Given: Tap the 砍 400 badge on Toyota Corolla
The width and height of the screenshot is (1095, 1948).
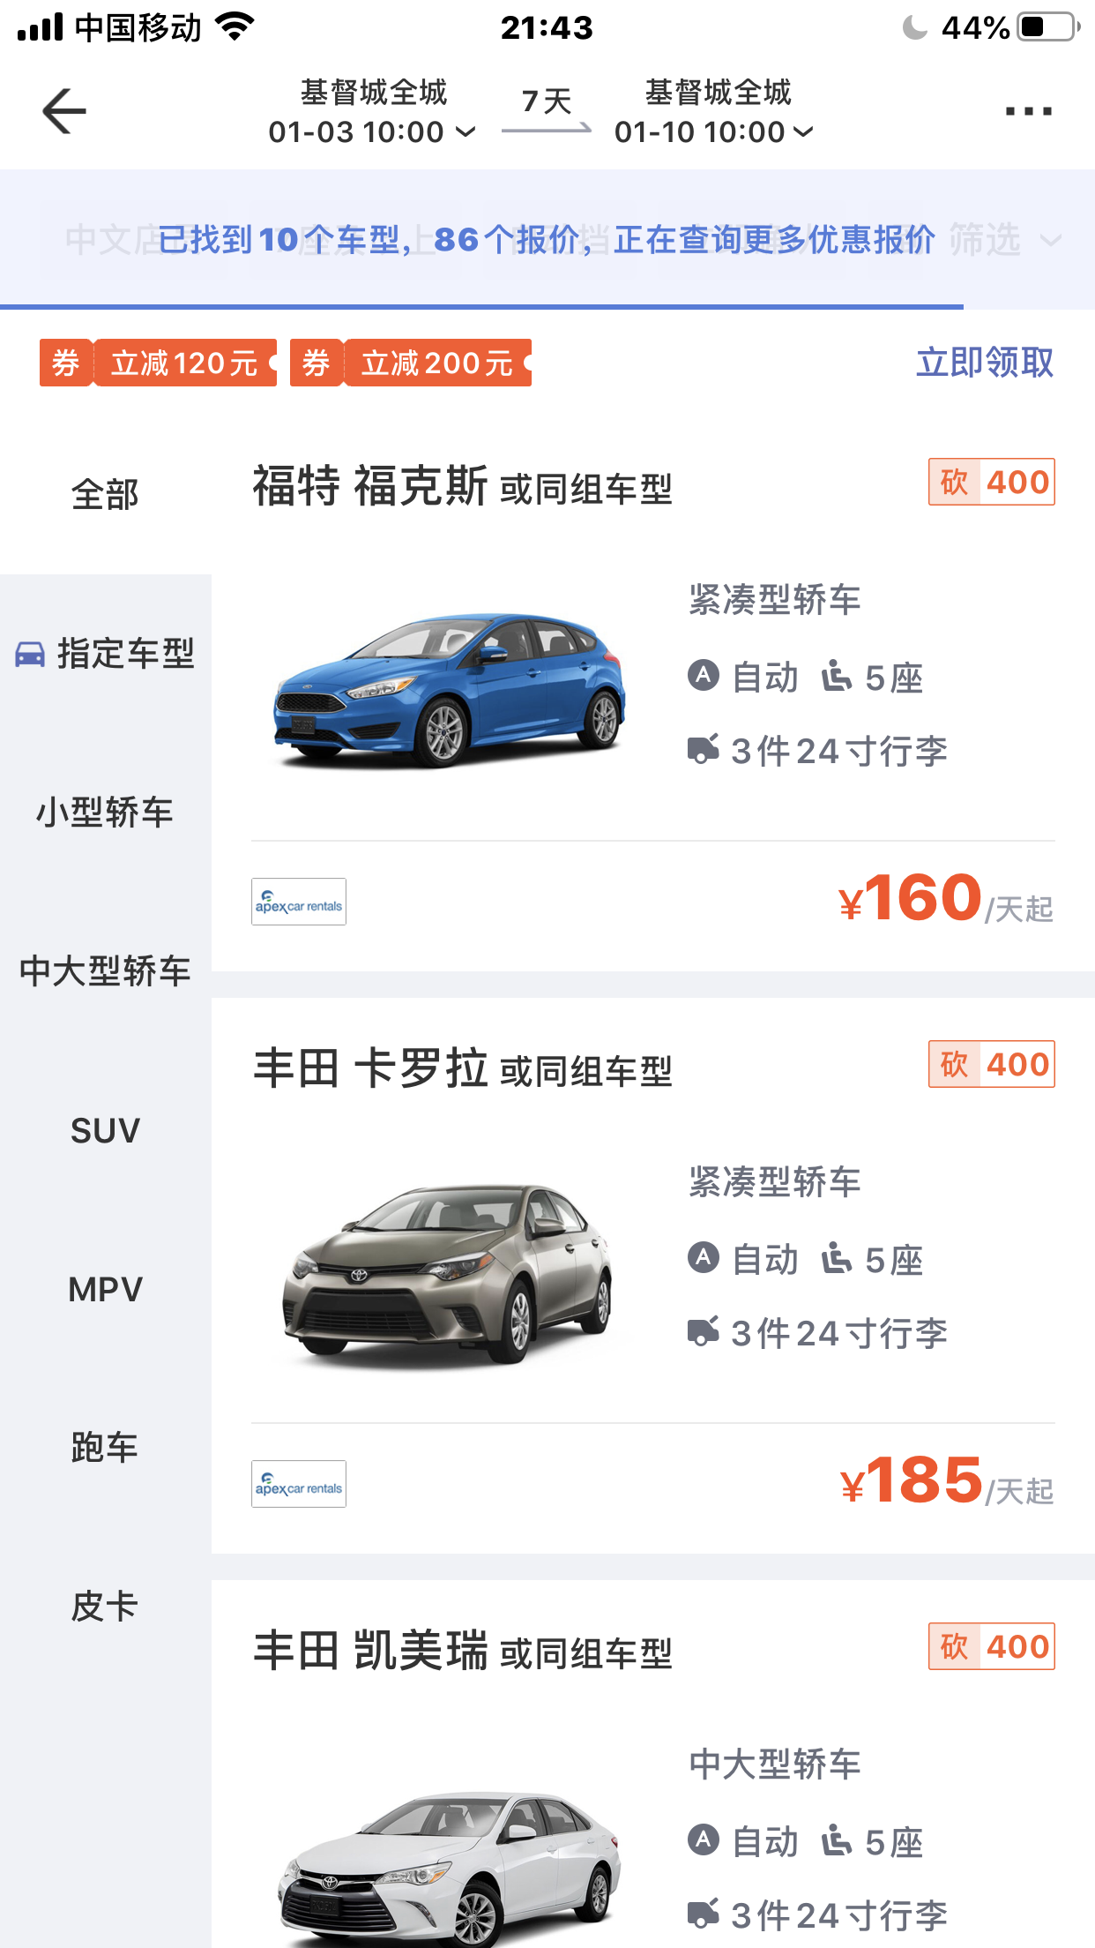Looking at the screenshot, I should tap(991, 1064).
